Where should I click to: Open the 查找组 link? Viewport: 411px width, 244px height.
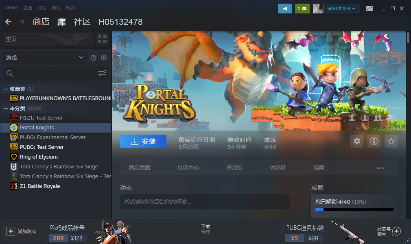point(234,168)
